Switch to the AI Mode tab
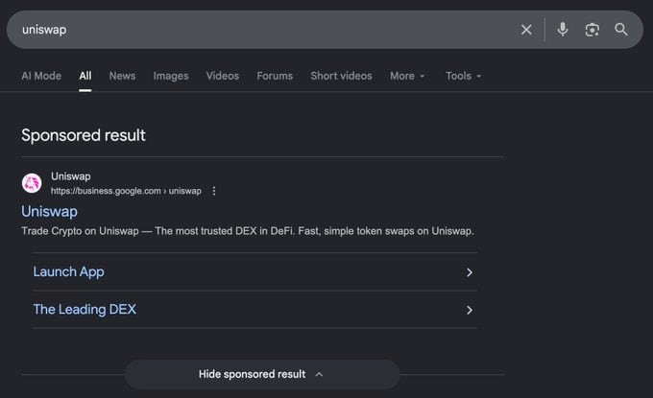The image size is (653, 398). pos(41,76)
